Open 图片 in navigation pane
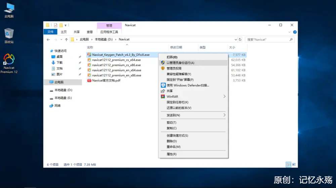 pos(59,74)
